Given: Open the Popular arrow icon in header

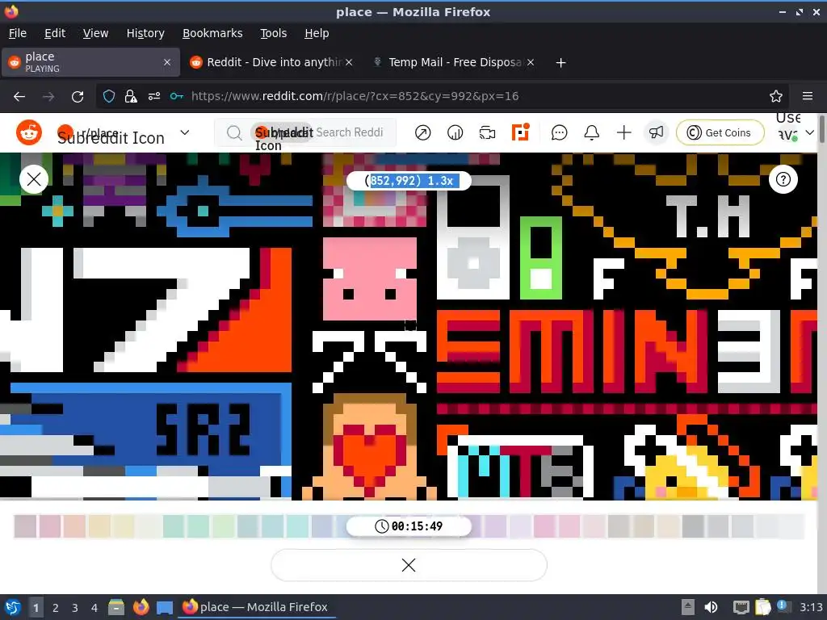Looking at the screenshot, I should click(422, 132).
